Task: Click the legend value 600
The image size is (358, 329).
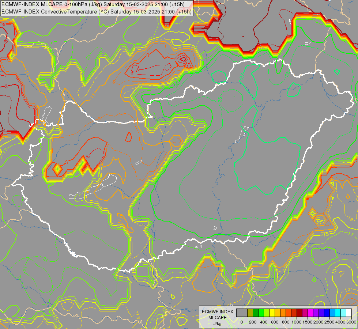Action: [x=275, y=322]
